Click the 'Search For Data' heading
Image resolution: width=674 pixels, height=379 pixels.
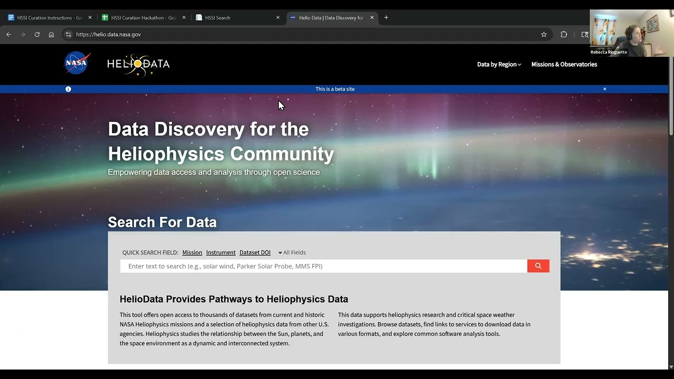(162, 222)
